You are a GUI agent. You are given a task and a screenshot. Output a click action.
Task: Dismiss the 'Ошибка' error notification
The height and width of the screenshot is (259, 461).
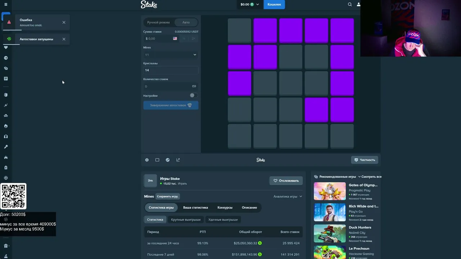point(64,22)
